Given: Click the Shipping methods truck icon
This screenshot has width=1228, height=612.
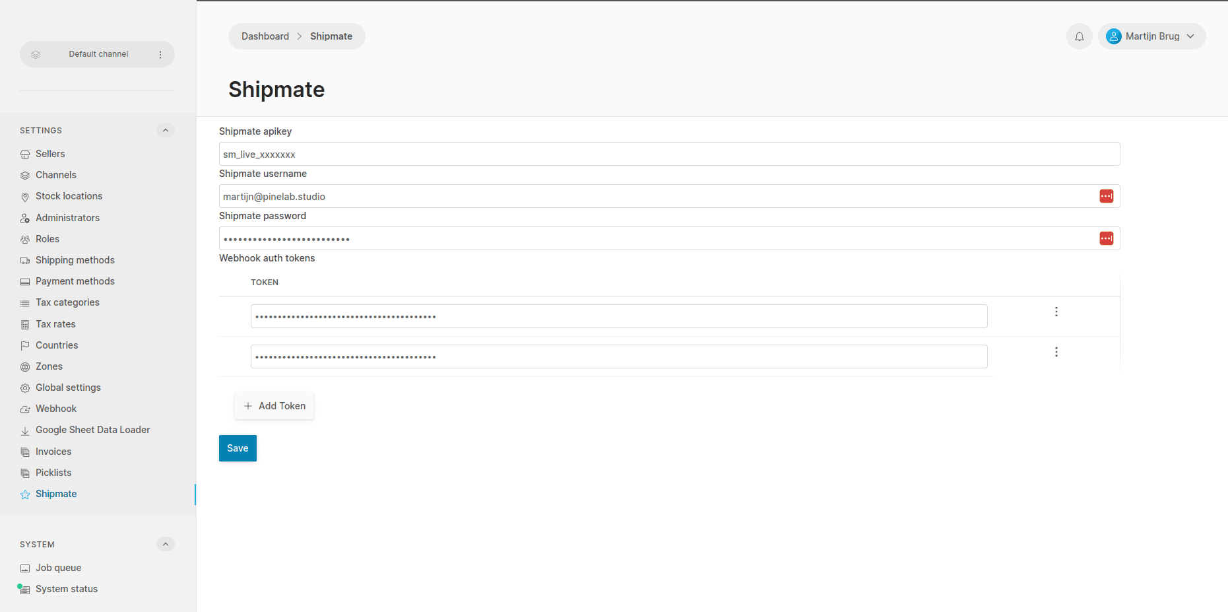Looking at the screenshot, I should click(x=25, y=261).
